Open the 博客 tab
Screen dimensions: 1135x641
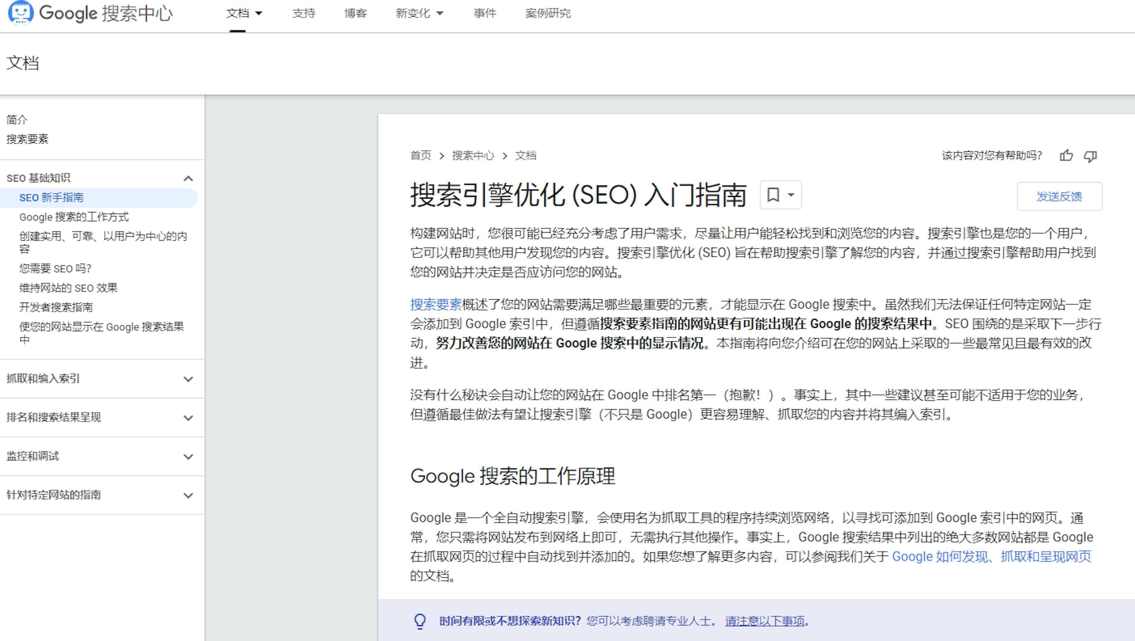click(356, 13)
